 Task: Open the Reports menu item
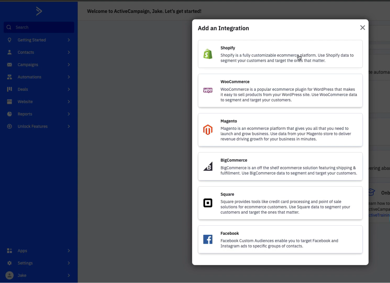(x=39, y=114)
